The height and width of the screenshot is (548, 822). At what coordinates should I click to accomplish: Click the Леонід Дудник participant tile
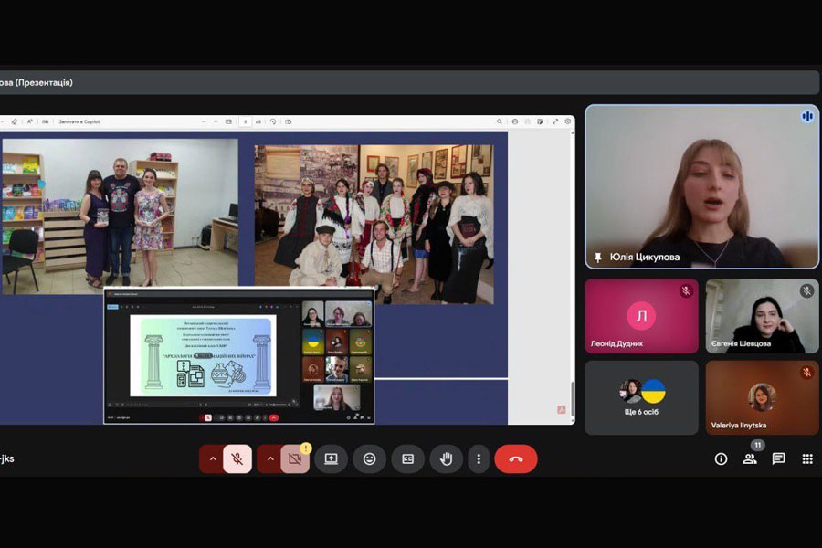(x=641, y=316)
